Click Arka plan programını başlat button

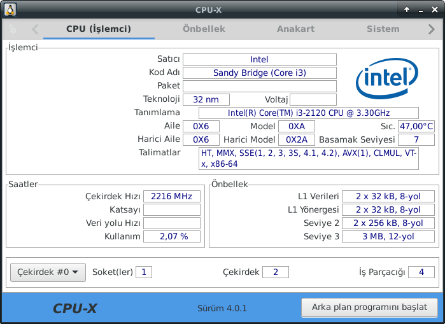coord(369,307)
